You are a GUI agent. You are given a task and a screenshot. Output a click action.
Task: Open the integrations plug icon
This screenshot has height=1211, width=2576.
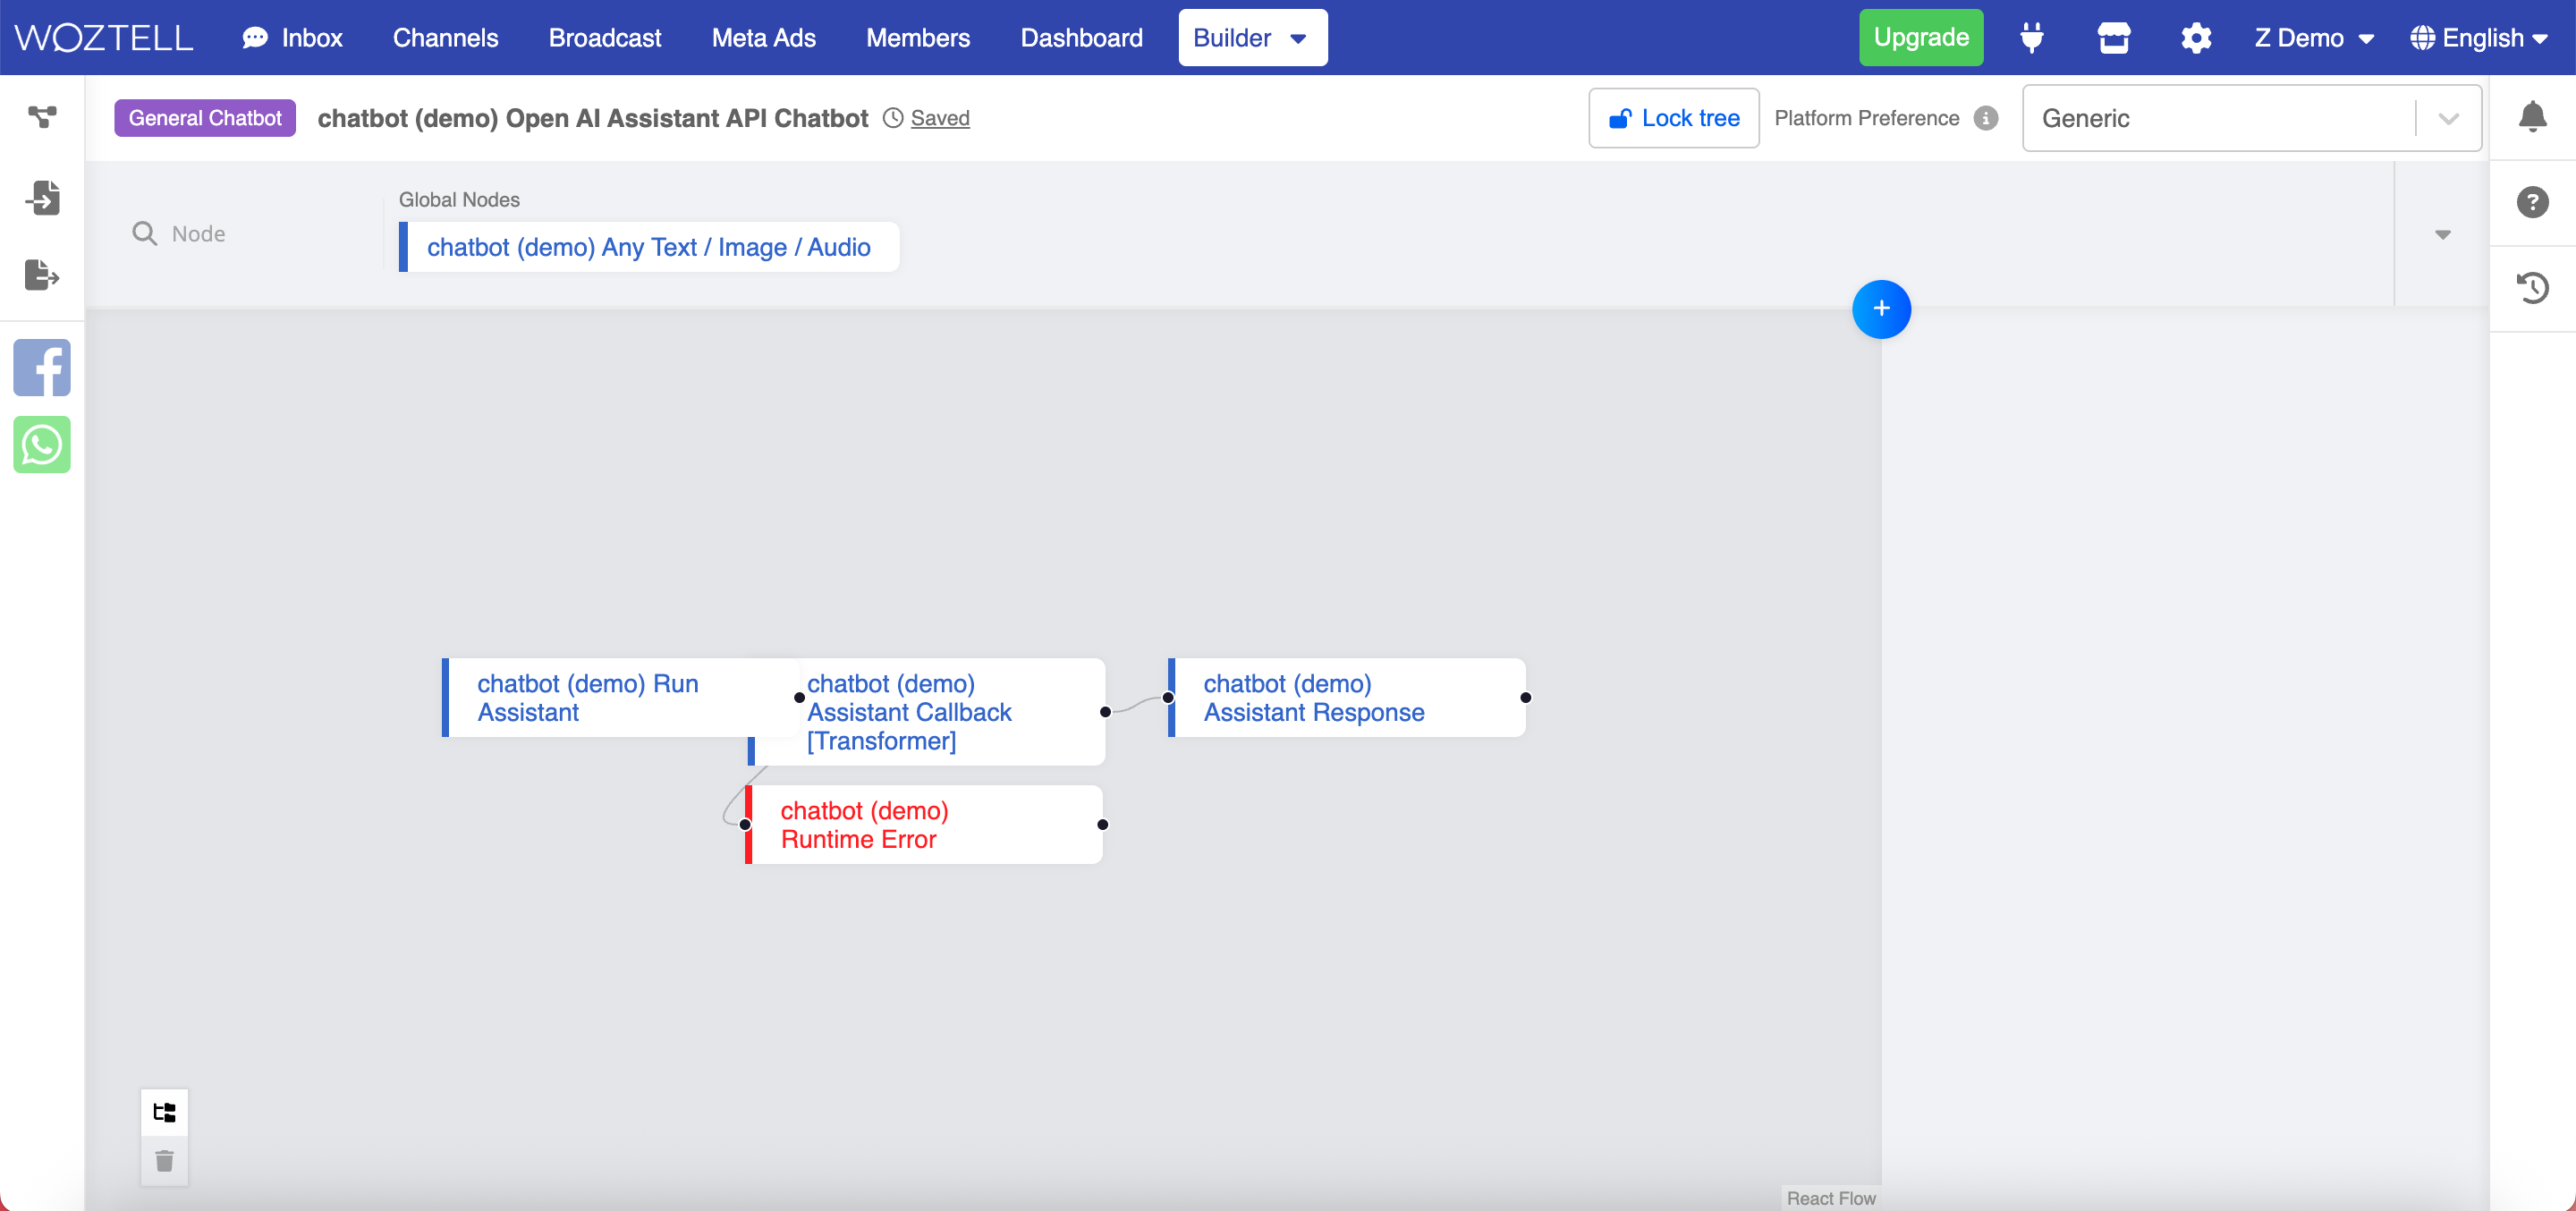click(2031, 38)
